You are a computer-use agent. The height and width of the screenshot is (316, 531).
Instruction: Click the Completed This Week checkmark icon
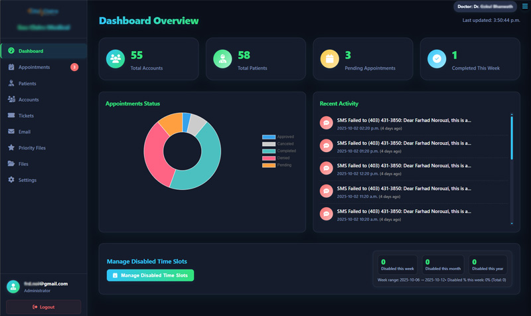(437, 59)
